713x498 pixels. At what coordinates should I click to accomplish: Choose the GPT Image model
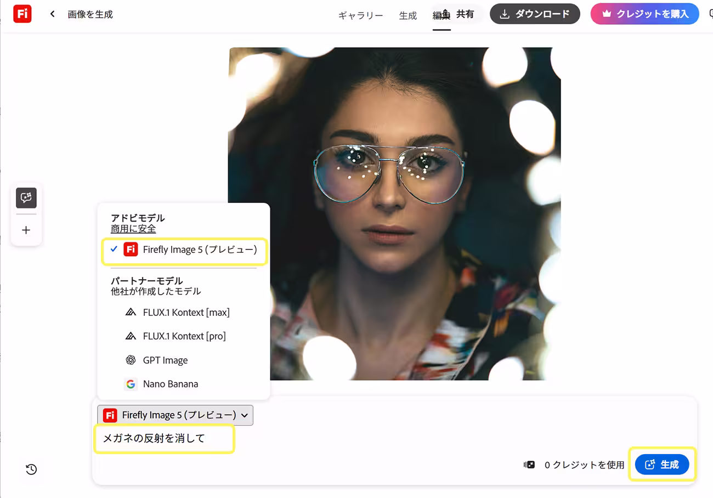pos(165,360)
